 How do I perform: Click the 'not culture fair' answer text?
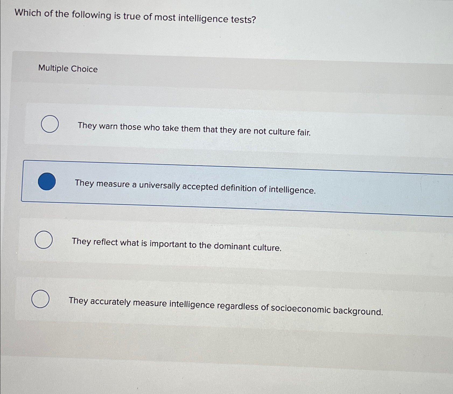194,127
